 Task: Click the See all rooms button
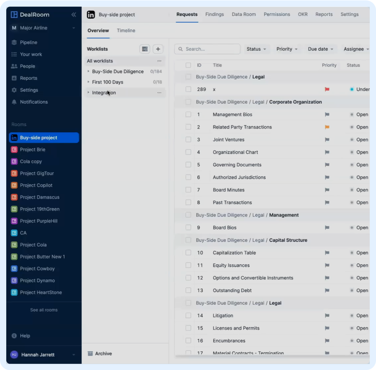pos(44,310)
